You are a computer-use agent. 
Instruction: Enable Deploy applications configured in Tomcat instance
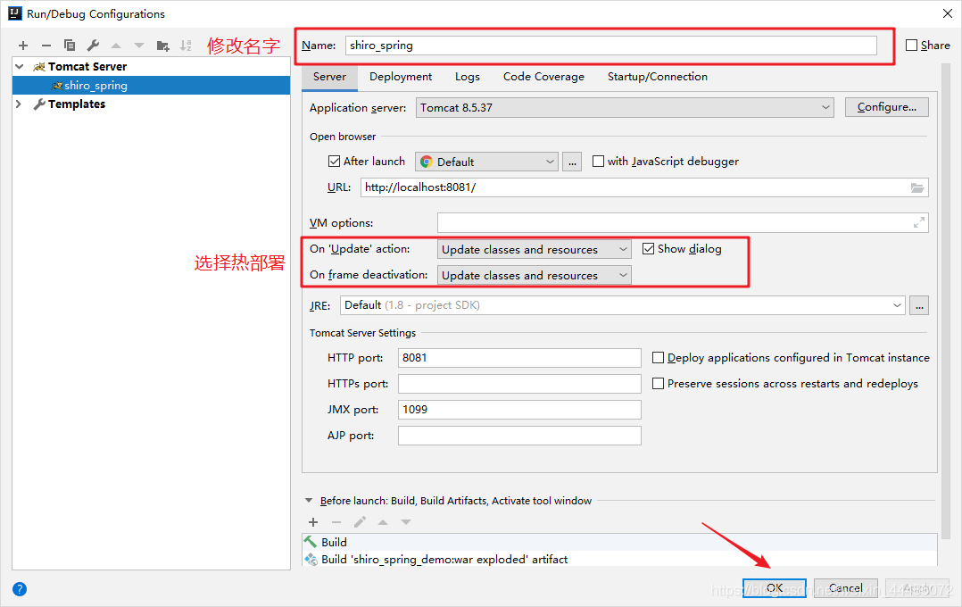[x=659, y=358]
